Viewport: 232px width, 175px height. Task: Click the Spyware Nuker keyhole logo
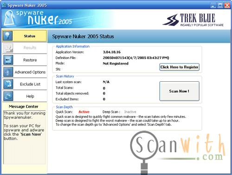click(x=10, y=18)
